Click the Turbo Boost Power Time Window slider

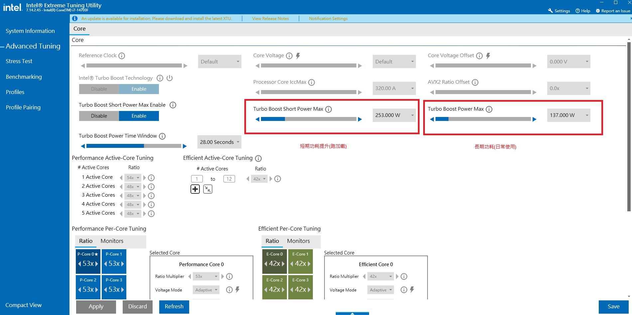pos(134,146)
